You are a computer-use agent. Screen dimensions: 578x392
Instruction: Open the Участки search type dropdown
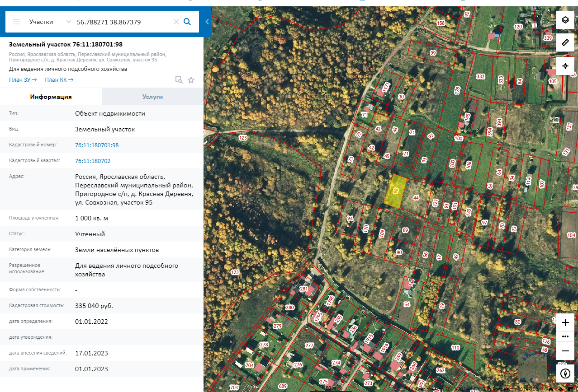(50, 22)
